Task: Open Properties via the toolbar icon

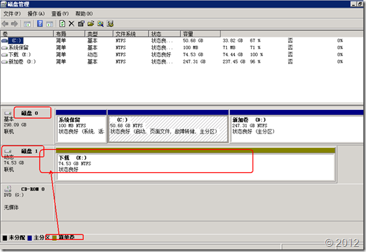Action: click(81, 24)
